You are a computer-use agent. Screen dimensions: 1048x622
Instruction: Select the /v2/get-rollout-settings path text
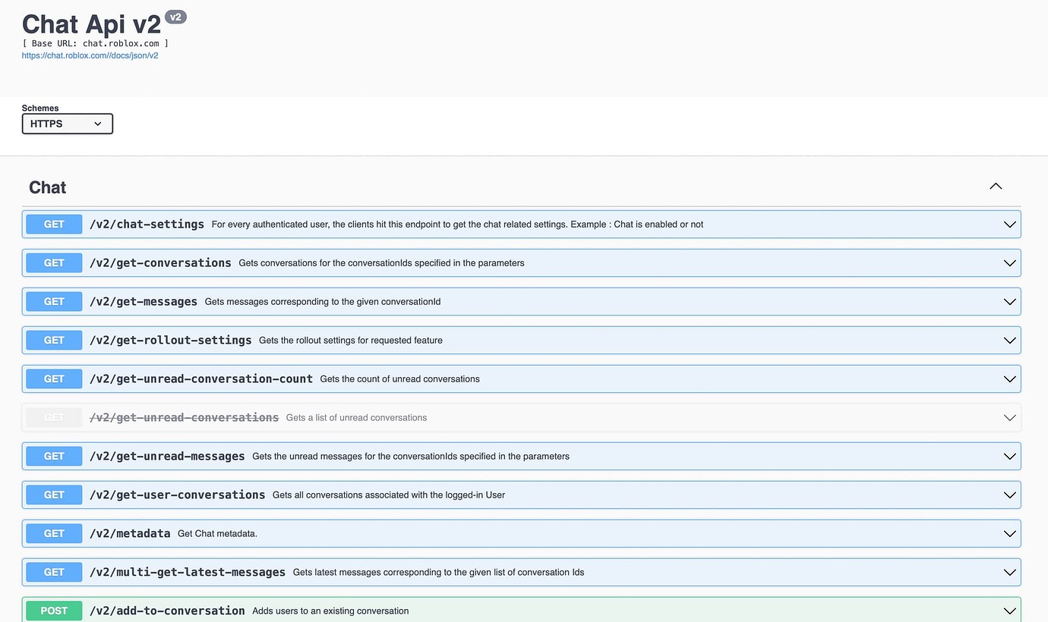coord(170,341)
